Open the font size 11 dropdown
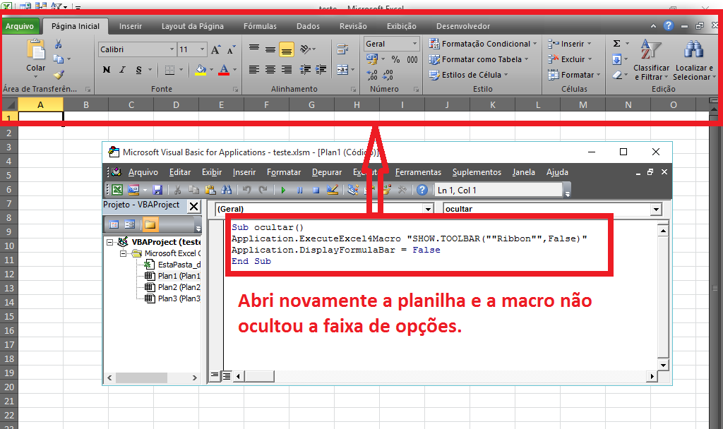 click(202, 49)
